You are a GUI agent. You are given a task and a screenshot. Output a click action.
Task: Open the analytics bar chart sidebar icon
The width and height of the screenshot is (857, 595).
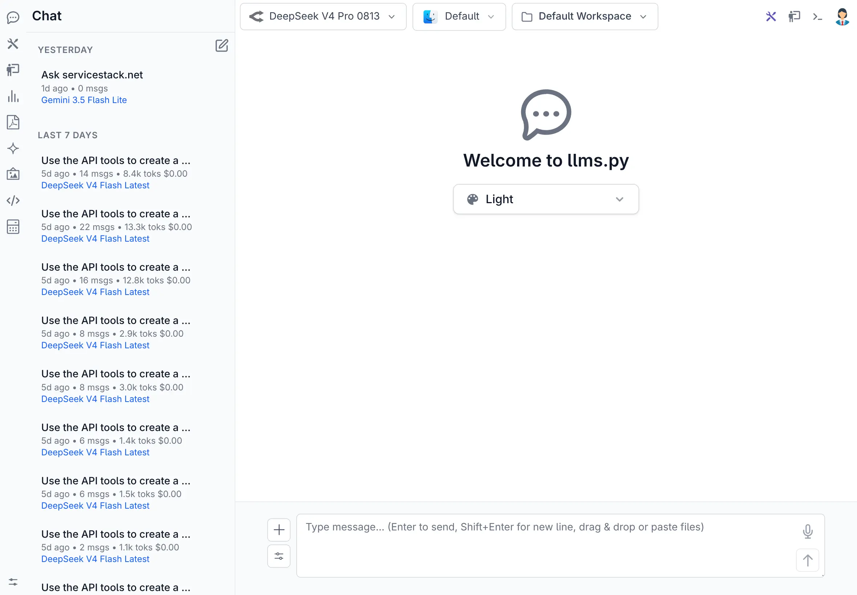13,96
